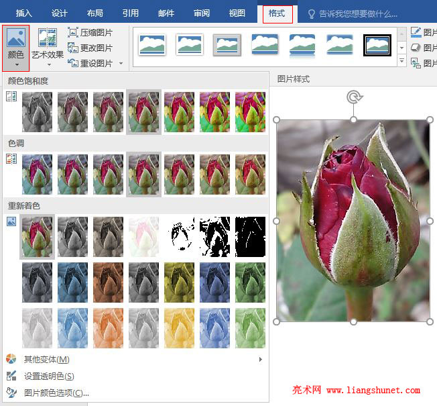Switch to the 布局 tab

pyautogui.click(x=95, y=13)
